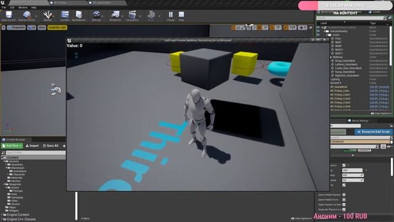This screenshot has width=394, height=222.
Task: Click the Lit view mode button
Action: pos(31,27)
